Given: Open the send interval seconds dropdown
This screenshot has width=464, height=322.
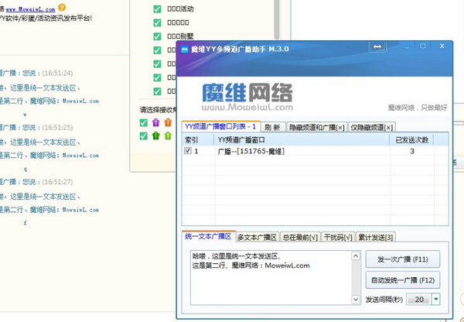Looking at the screenshot, I should 435,300.
